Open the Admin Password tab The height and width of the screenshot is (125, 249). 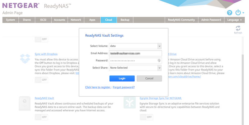(211, 20)
